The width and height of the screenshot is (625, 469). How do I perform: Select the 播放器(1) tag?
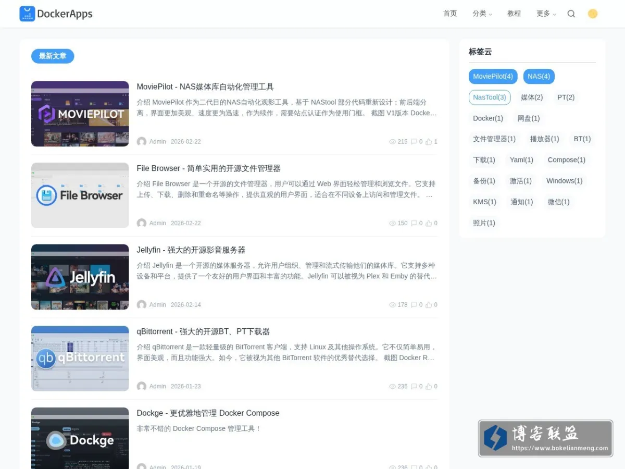pos(544,139)
